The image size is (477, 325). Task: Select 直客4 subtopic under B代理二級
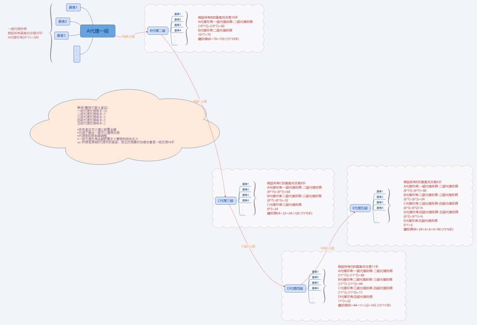pos(178,30)
